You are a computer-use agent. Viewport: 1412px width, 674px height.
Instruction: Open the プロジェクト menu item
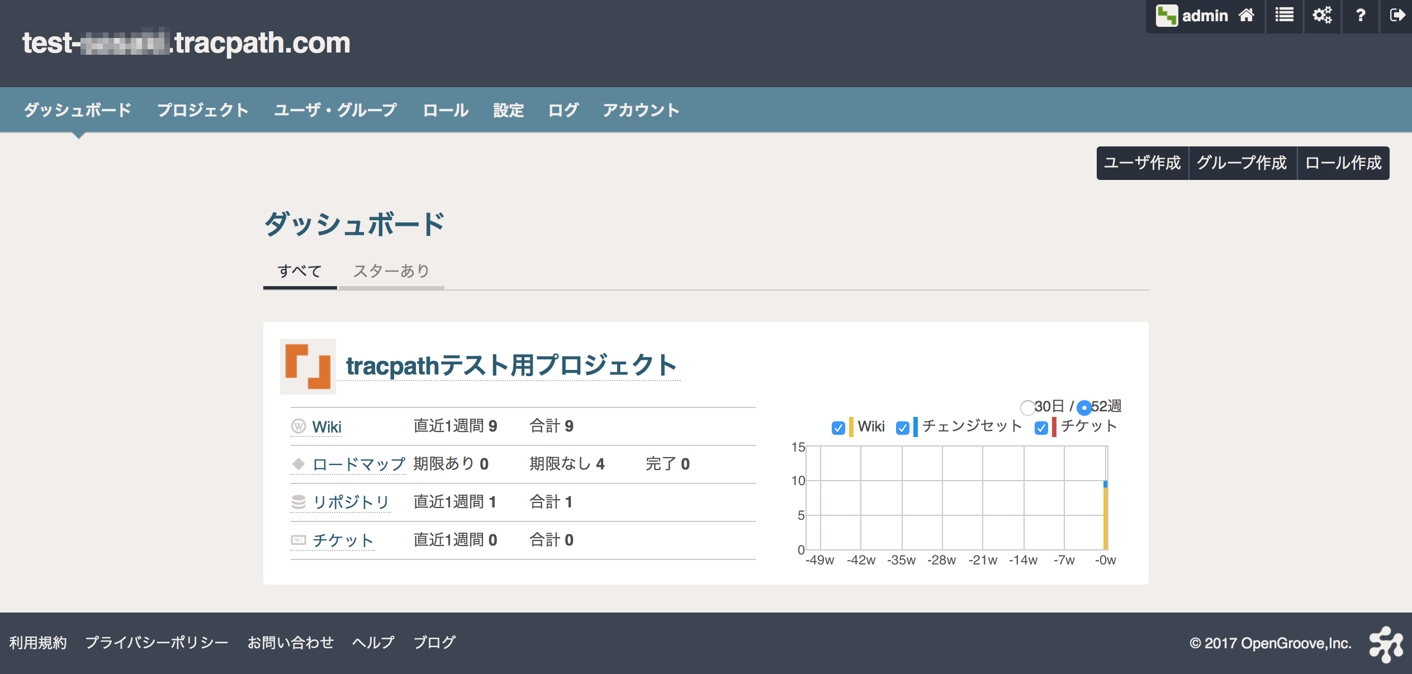point(203,110)
